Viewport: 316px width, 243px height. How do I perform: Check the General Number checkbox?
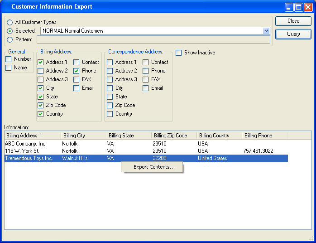9,59
